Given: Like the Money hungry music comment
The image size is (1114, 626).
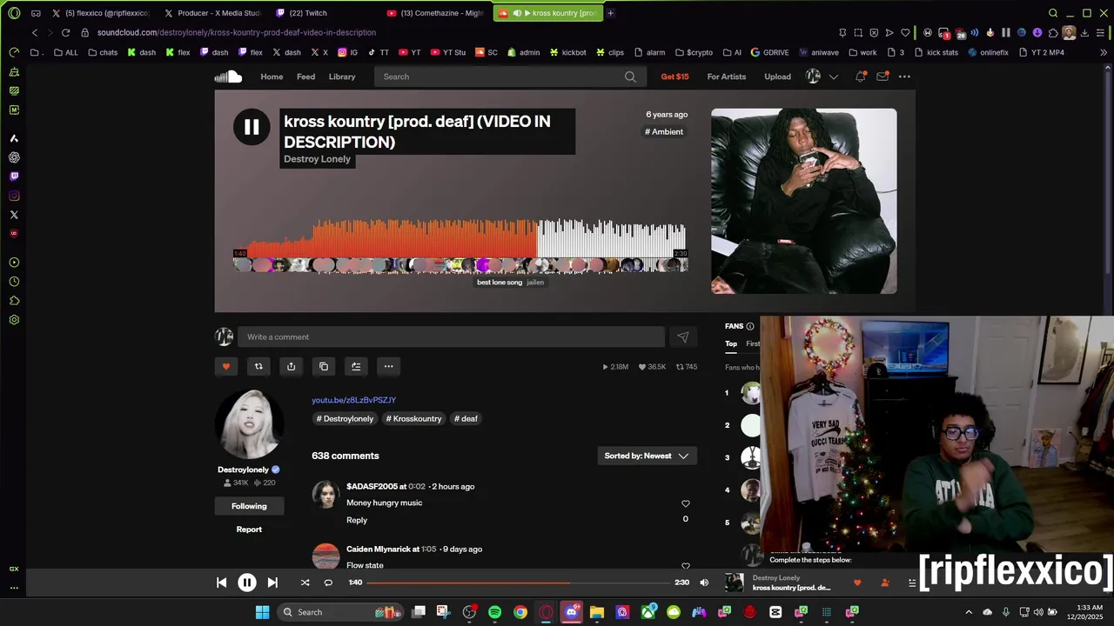Looking at the screenshot, I should tap(685, 503).
